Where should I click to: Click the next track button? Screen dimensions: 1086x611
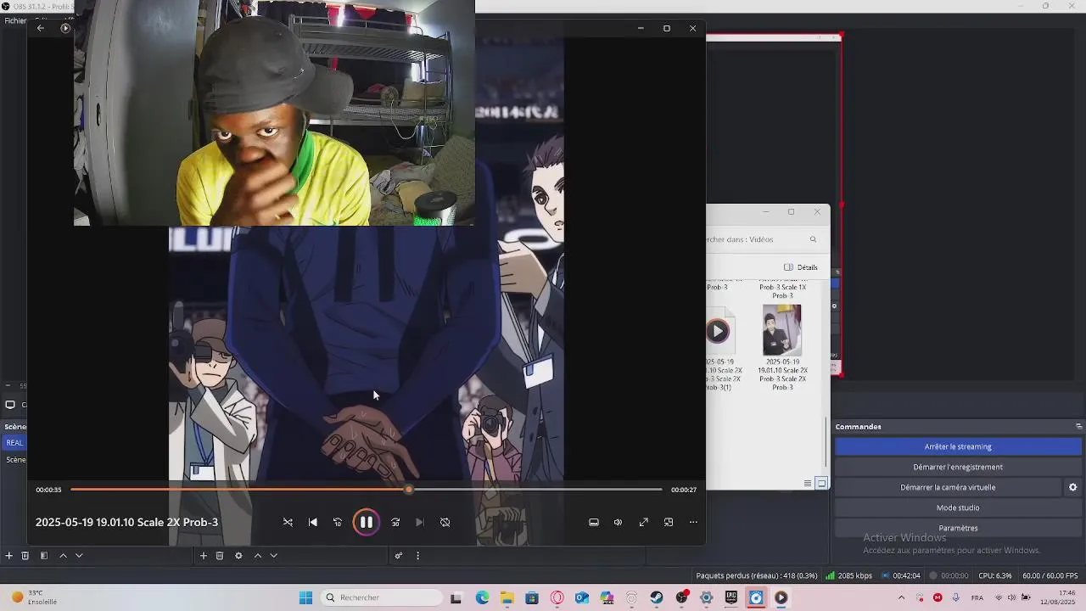point(420,523)
